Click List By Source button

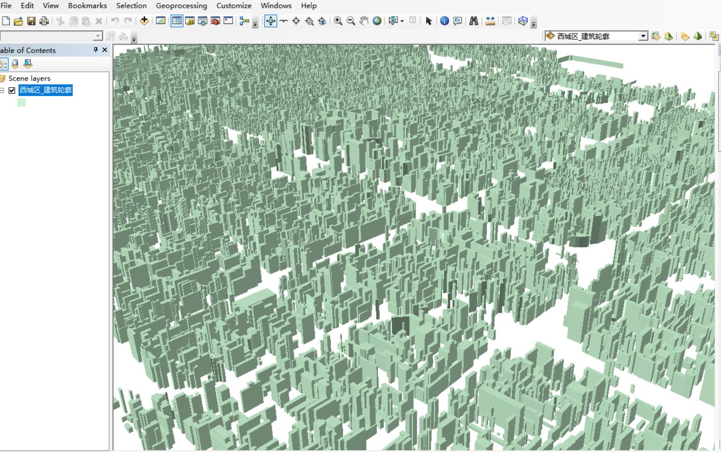pos(15,64)
